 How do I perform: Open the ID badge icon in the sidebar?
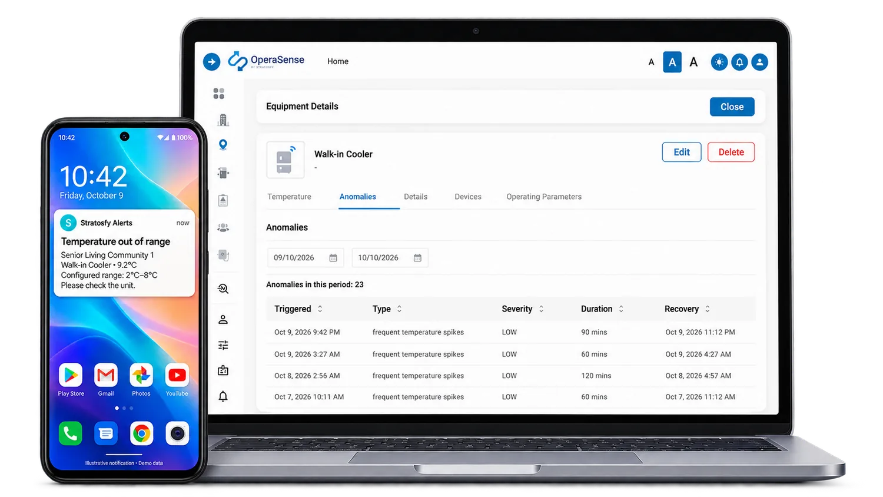coord(223,370)
